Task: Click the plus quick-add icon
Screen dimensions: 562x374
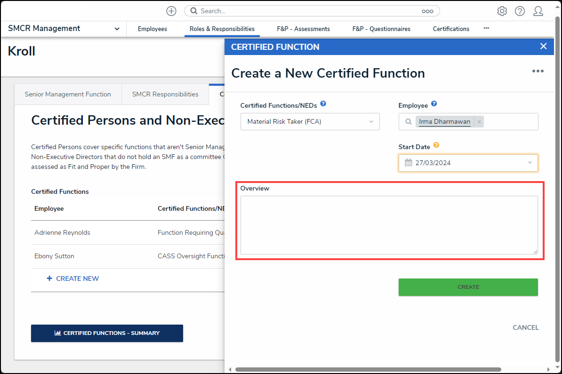Action: coord(171,11)
